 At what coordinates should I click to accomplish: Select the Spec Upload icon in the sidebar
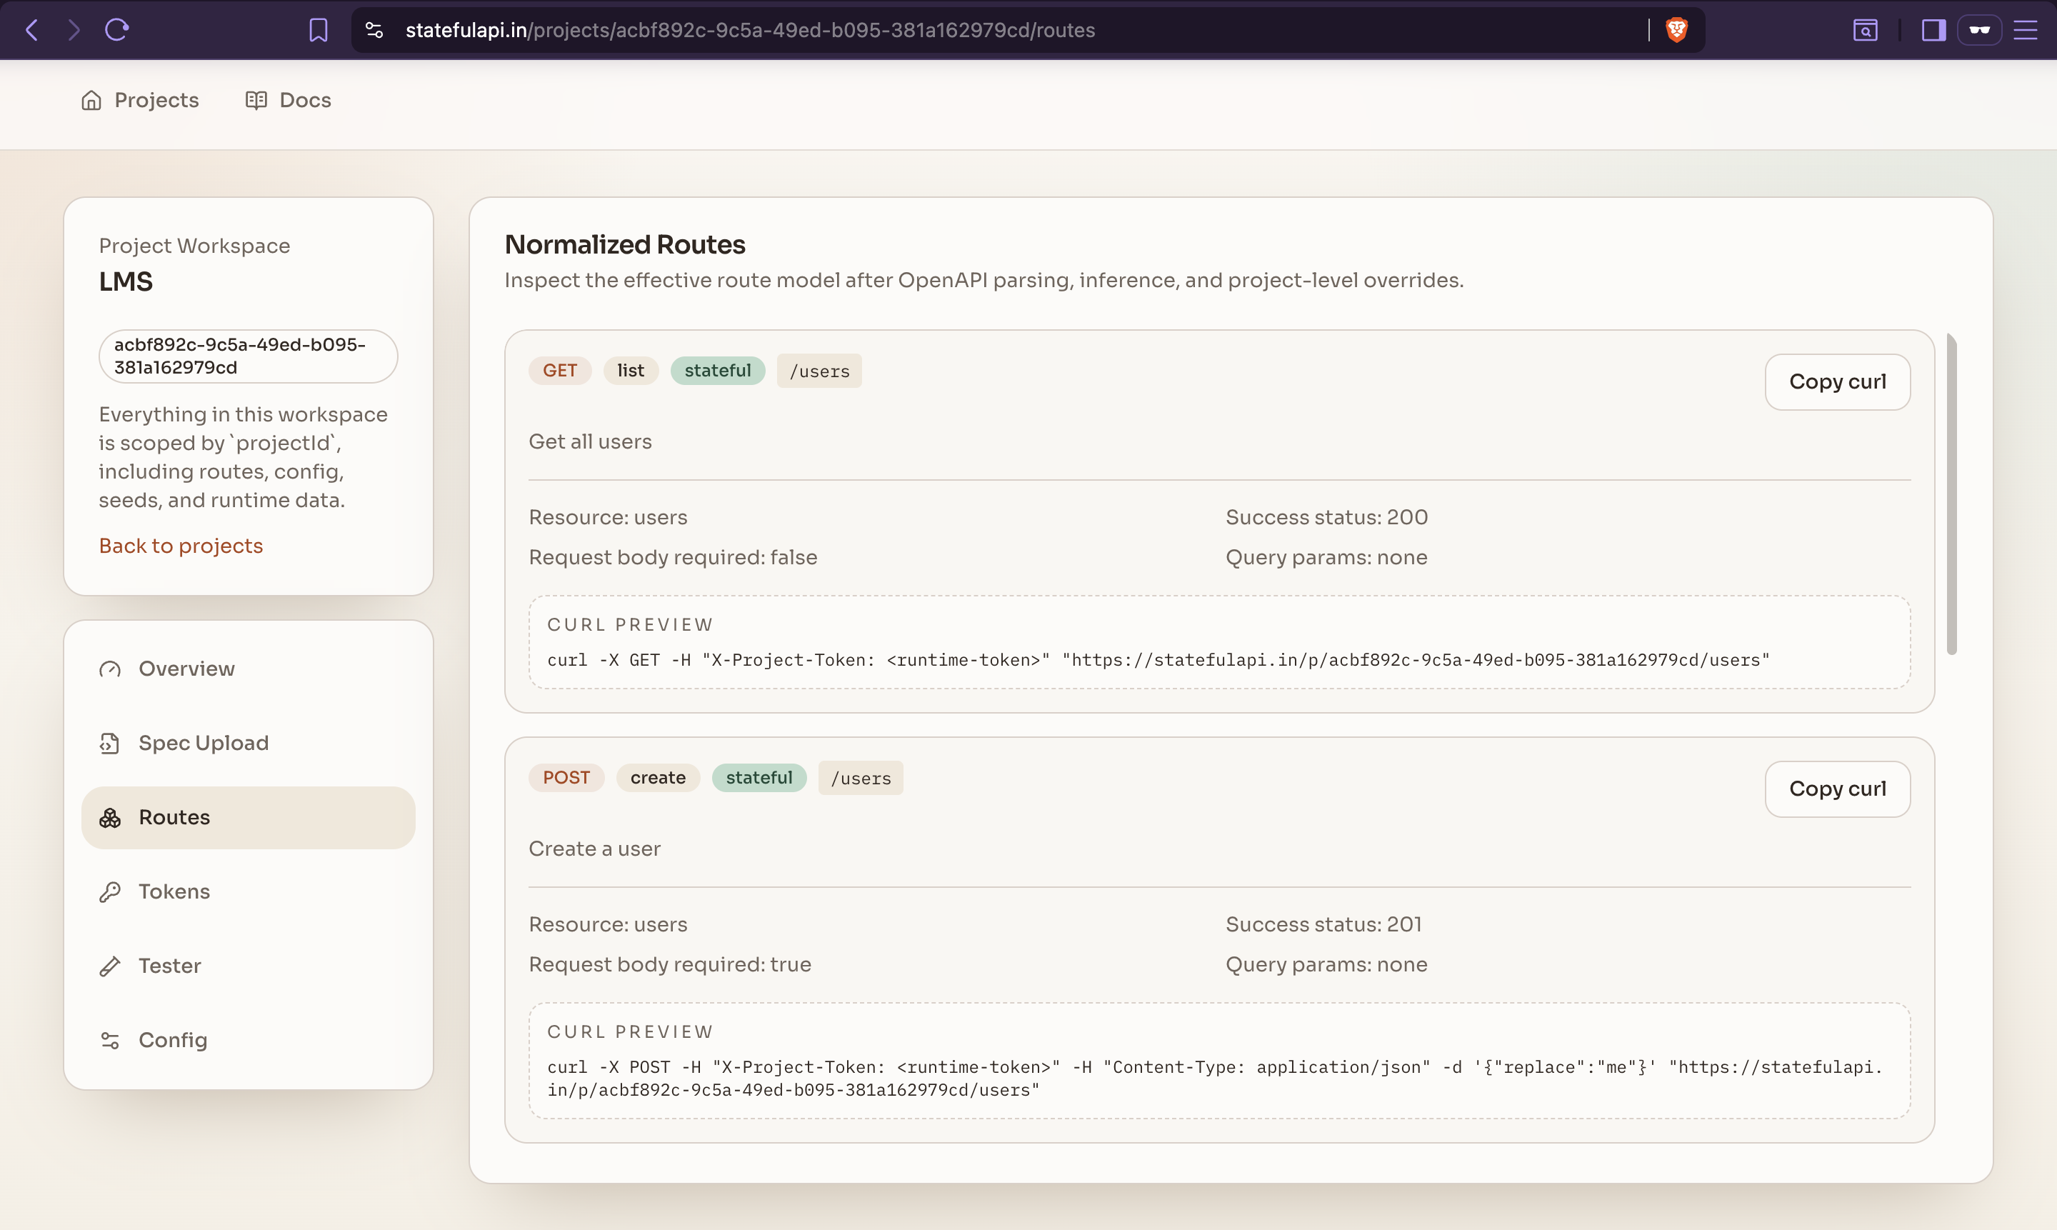[x=111, y=743]
